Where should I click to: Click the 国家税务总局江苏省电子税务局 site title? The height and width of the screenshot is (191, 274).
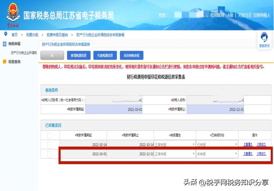pyautogui.click(x=68, y=15)
